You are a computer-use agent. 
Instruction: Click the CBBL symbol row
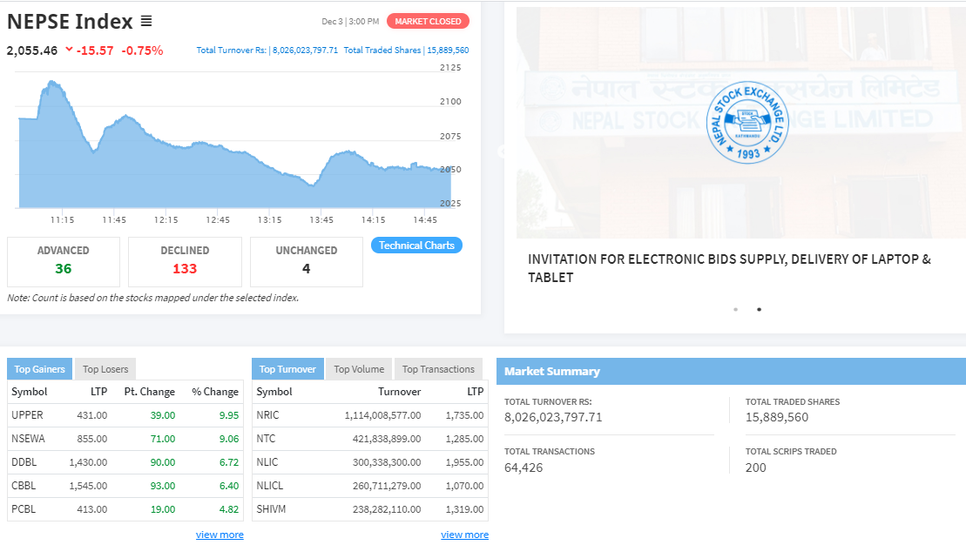(x=125, y=485)
